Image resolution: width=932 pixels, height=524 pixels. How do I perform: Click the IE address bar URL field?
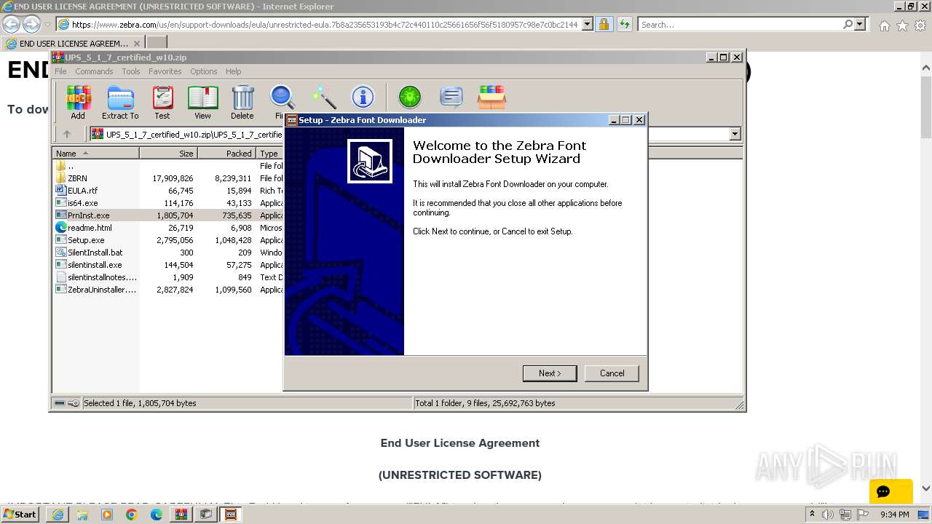(x=325, y=25)
